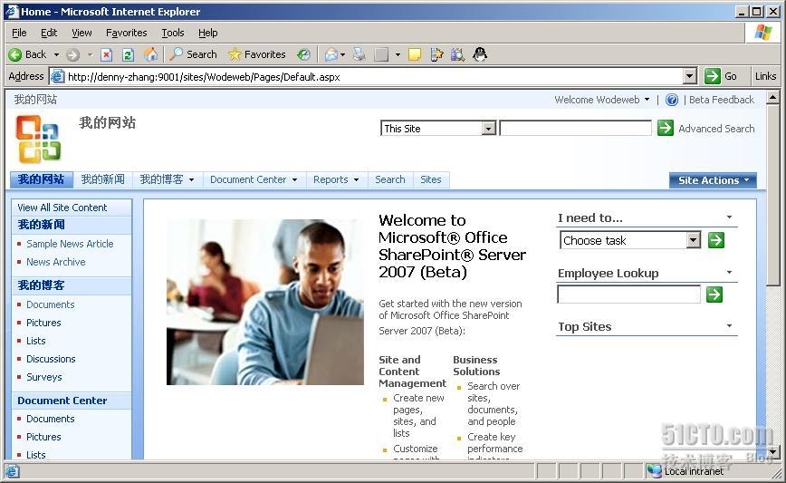Open the Favorites menu in the menu bar
The height and width of the screenshot is (483, 786).
pyautogui.click(x=127, y=33)
